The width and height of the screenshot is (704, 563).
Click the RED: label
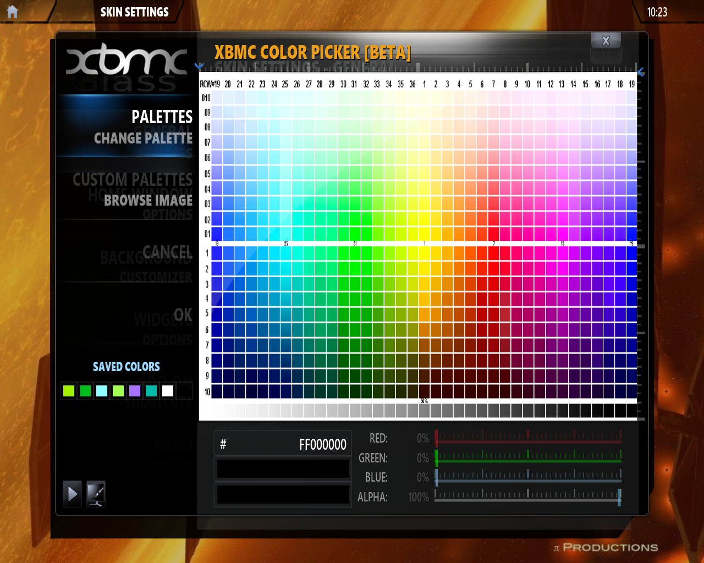(x=378, y=438)
